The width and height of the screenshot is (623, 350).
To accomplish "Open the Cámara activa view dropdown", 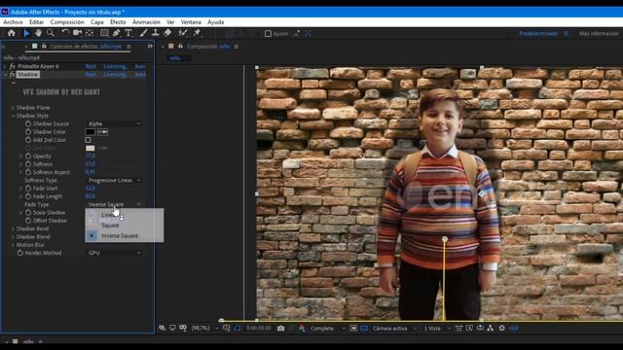I will point(394,329).
